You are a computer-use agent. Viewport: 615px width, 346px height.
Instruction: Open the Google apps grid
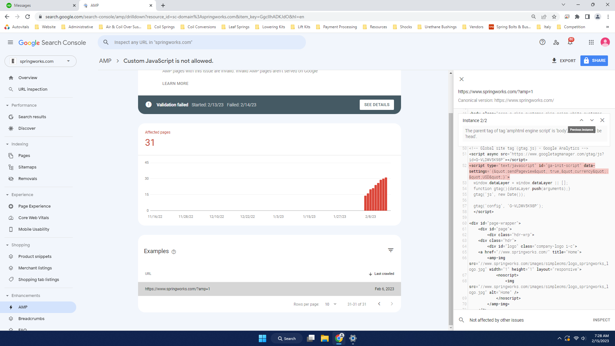tap(591, 42)
